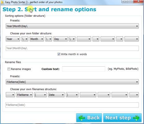
Task: Open the closing parenthesis dropdown
Action: pyautogui.click(x=72, y=95)
